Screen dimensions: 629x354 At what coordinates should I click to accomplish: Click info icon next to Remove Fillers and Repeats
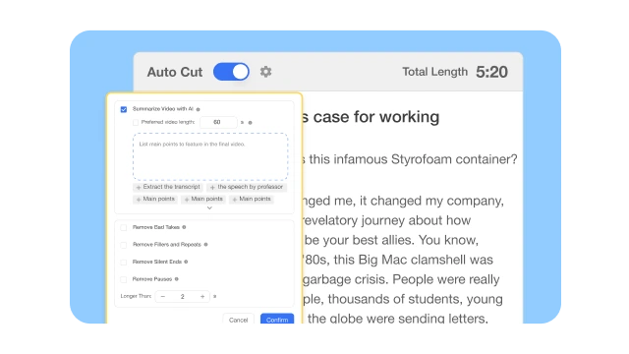click(205, 245)
